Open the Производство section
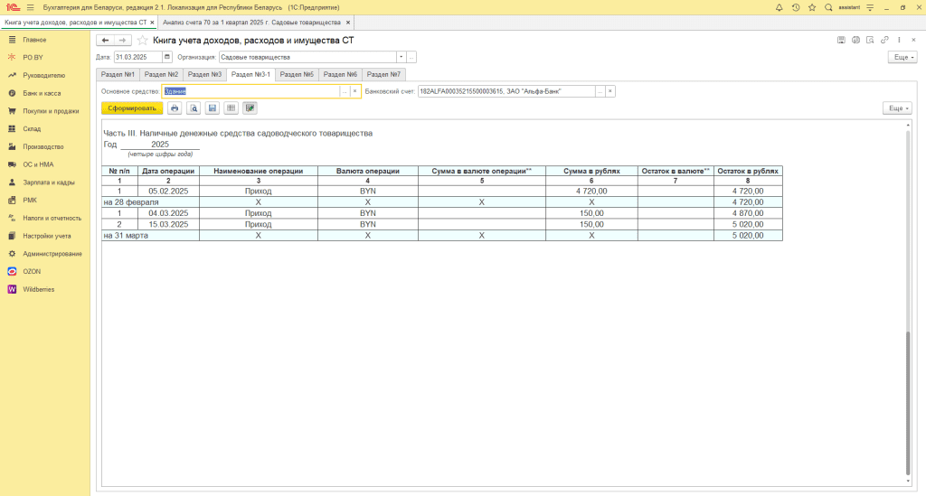Viewport: 926px width, 496px height. point(45,147)
